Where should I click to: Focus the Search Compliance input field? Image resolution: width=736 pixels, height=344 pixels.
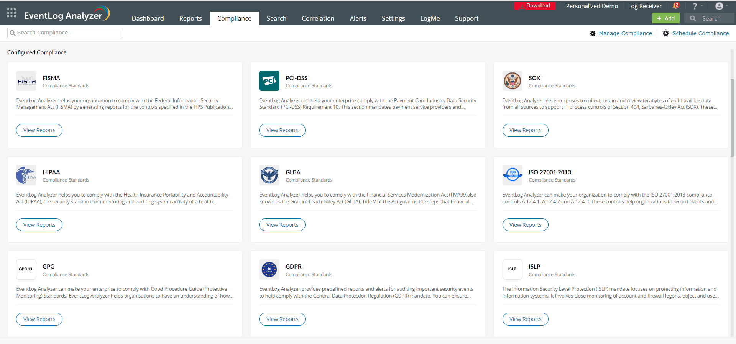click(65, 33)
